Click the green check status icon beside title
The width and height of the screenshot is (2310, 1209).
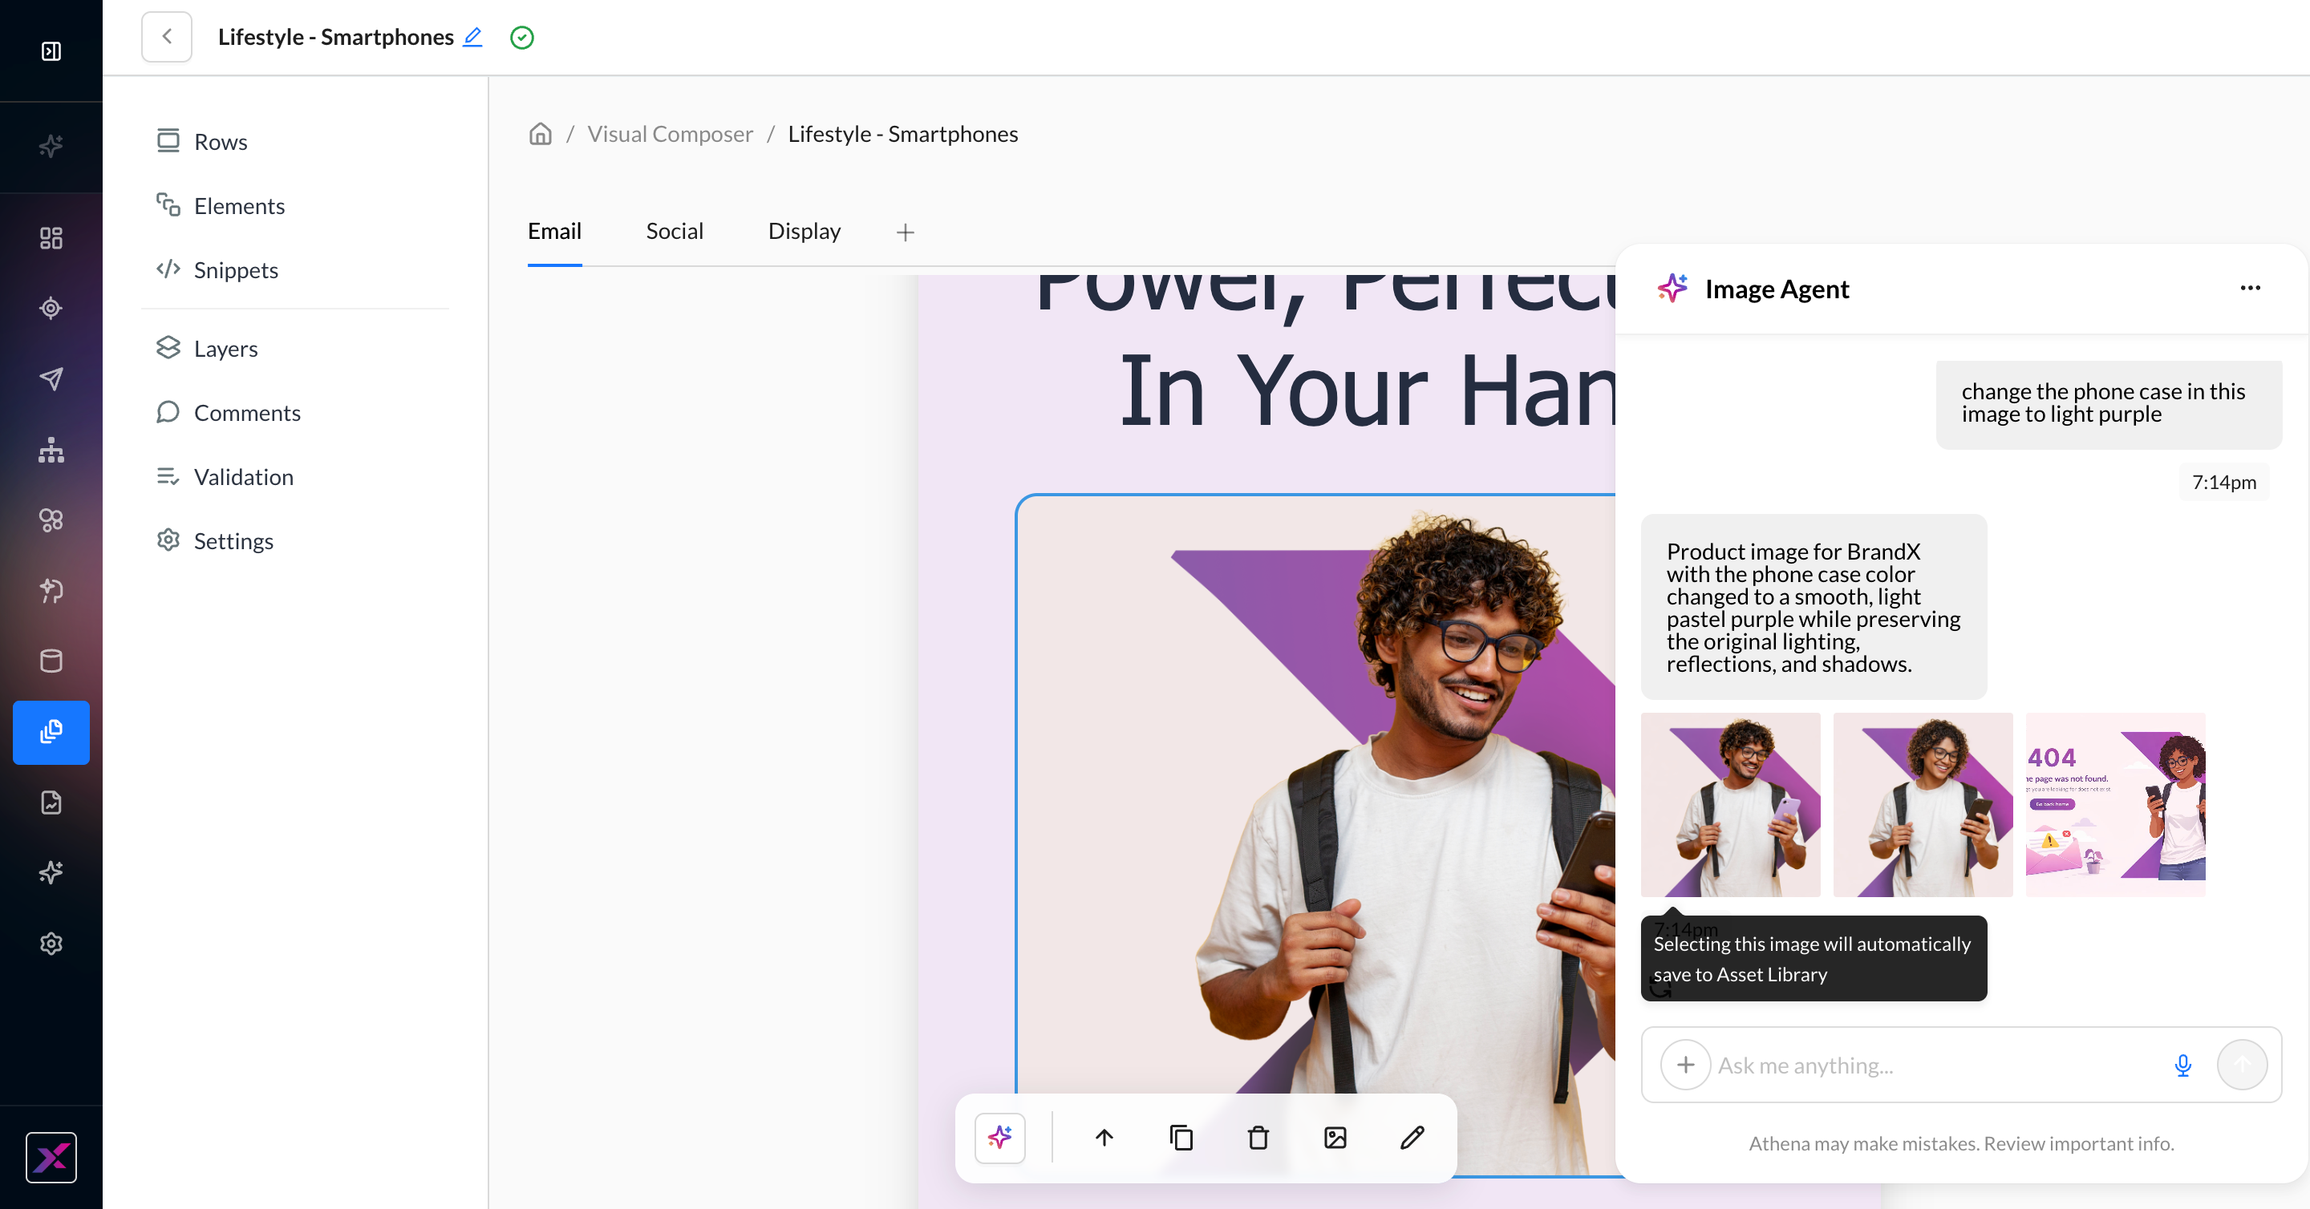[522, 37]
